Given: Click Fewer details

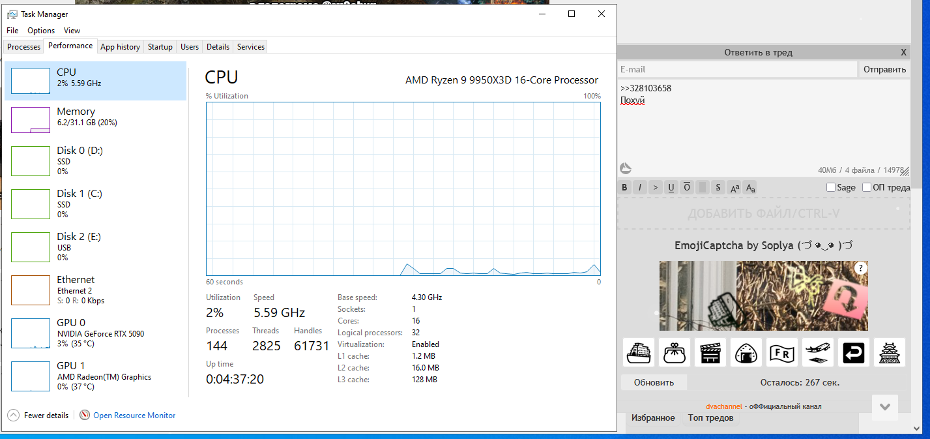Looking at the screenshot, I should (46, 416).
